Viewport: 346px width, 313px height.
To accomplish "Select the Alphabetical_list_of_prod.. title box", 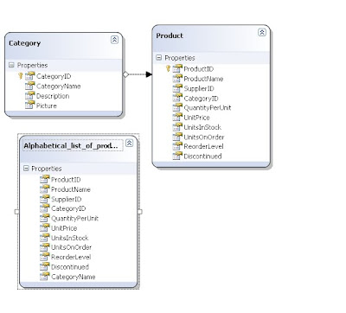I will [x=73, y=146].
